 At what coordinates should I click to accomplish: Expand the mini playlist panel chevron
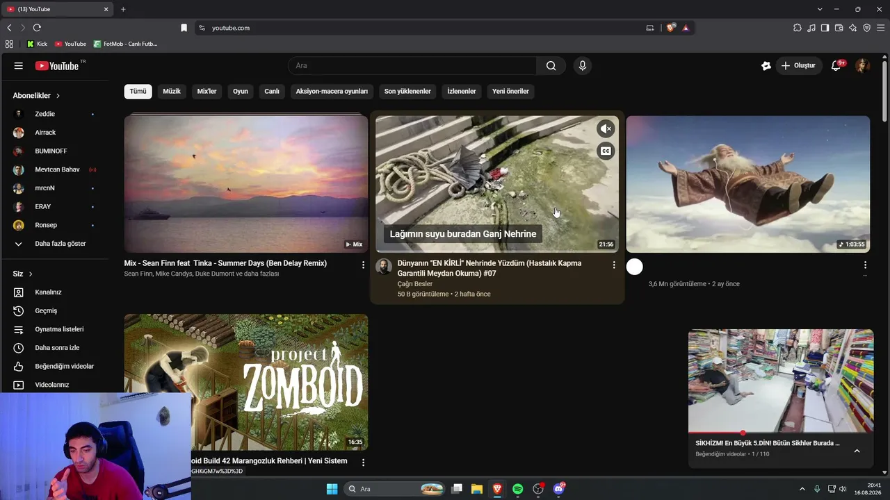[x=857, y=451]
